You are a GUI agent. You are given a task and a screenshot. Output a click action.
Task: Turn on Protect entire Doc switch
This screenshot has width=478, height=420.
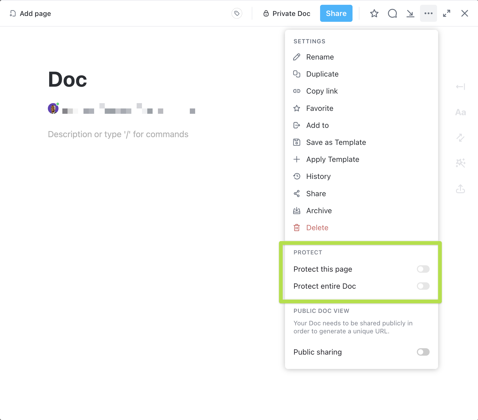[423, 286]
